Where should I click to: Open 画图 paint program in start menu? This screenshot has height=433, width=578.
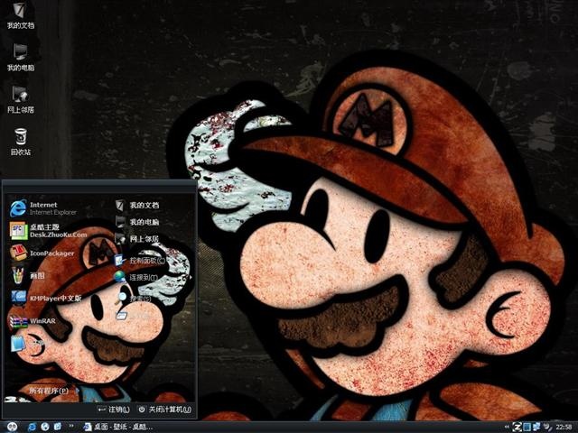tap(27, 275)
